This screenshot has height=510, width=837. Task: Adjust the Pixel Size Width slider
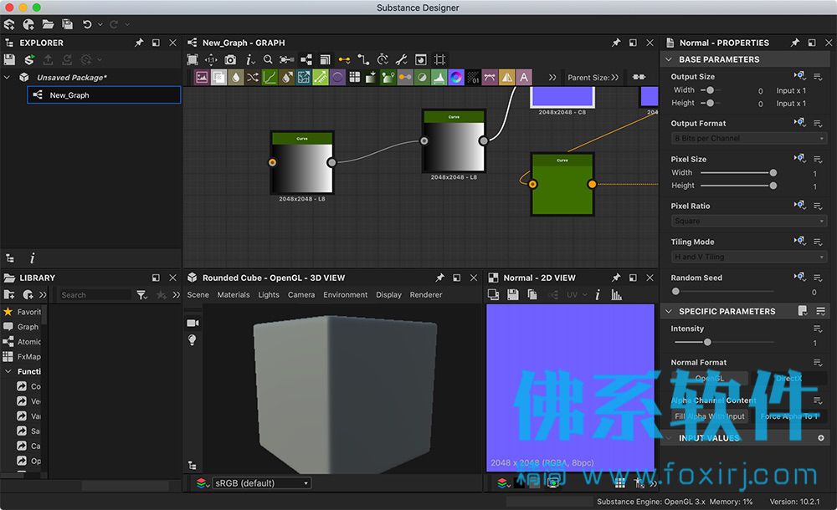pos(773,172)
